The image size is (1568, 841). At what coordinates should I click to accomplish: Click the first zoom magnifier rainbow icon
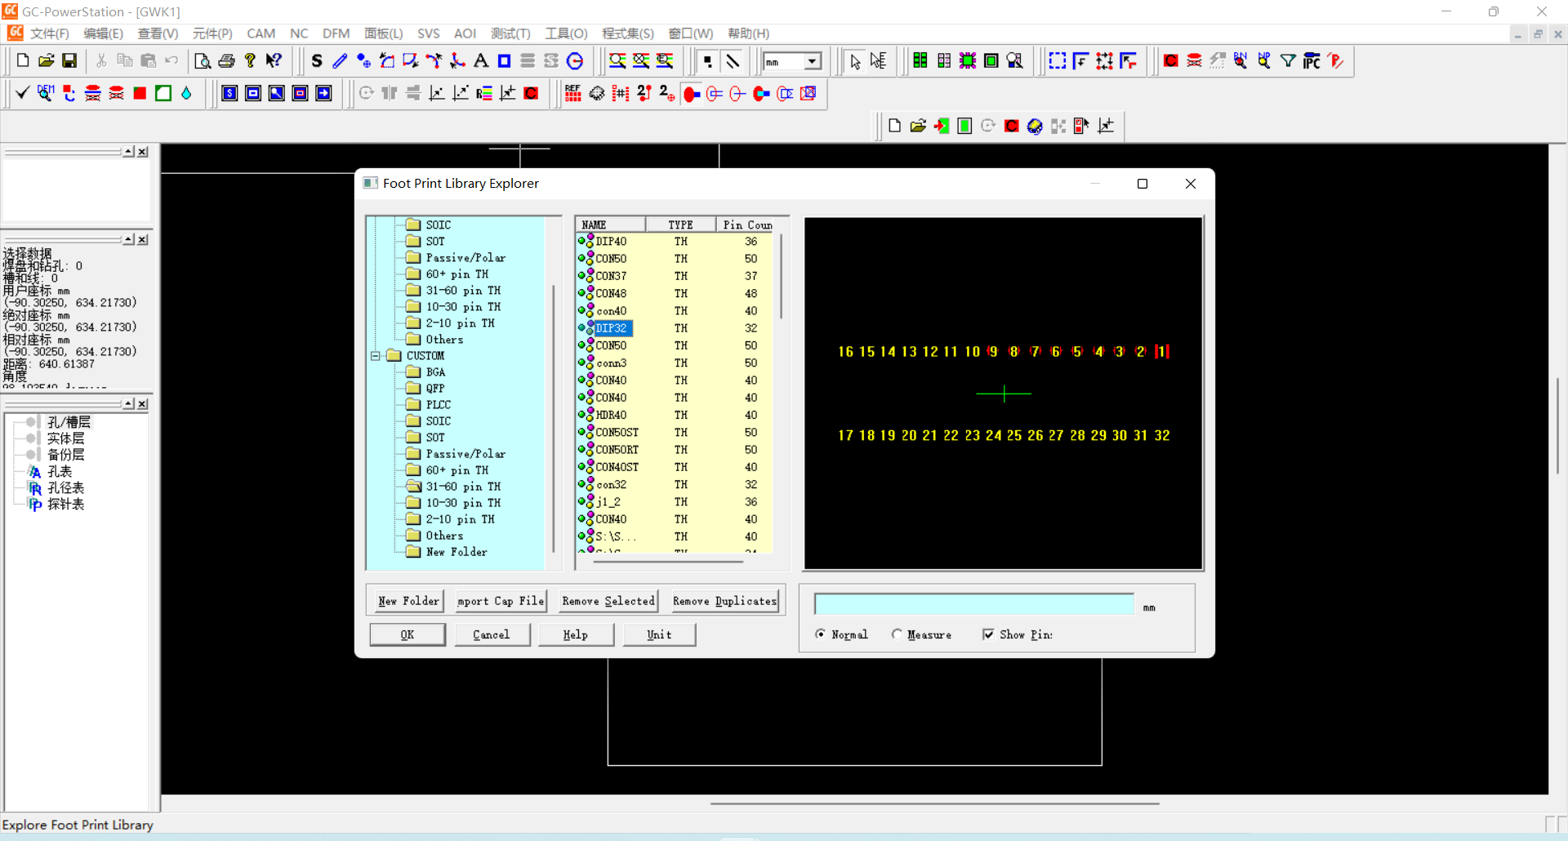click(x=617, y=60)
